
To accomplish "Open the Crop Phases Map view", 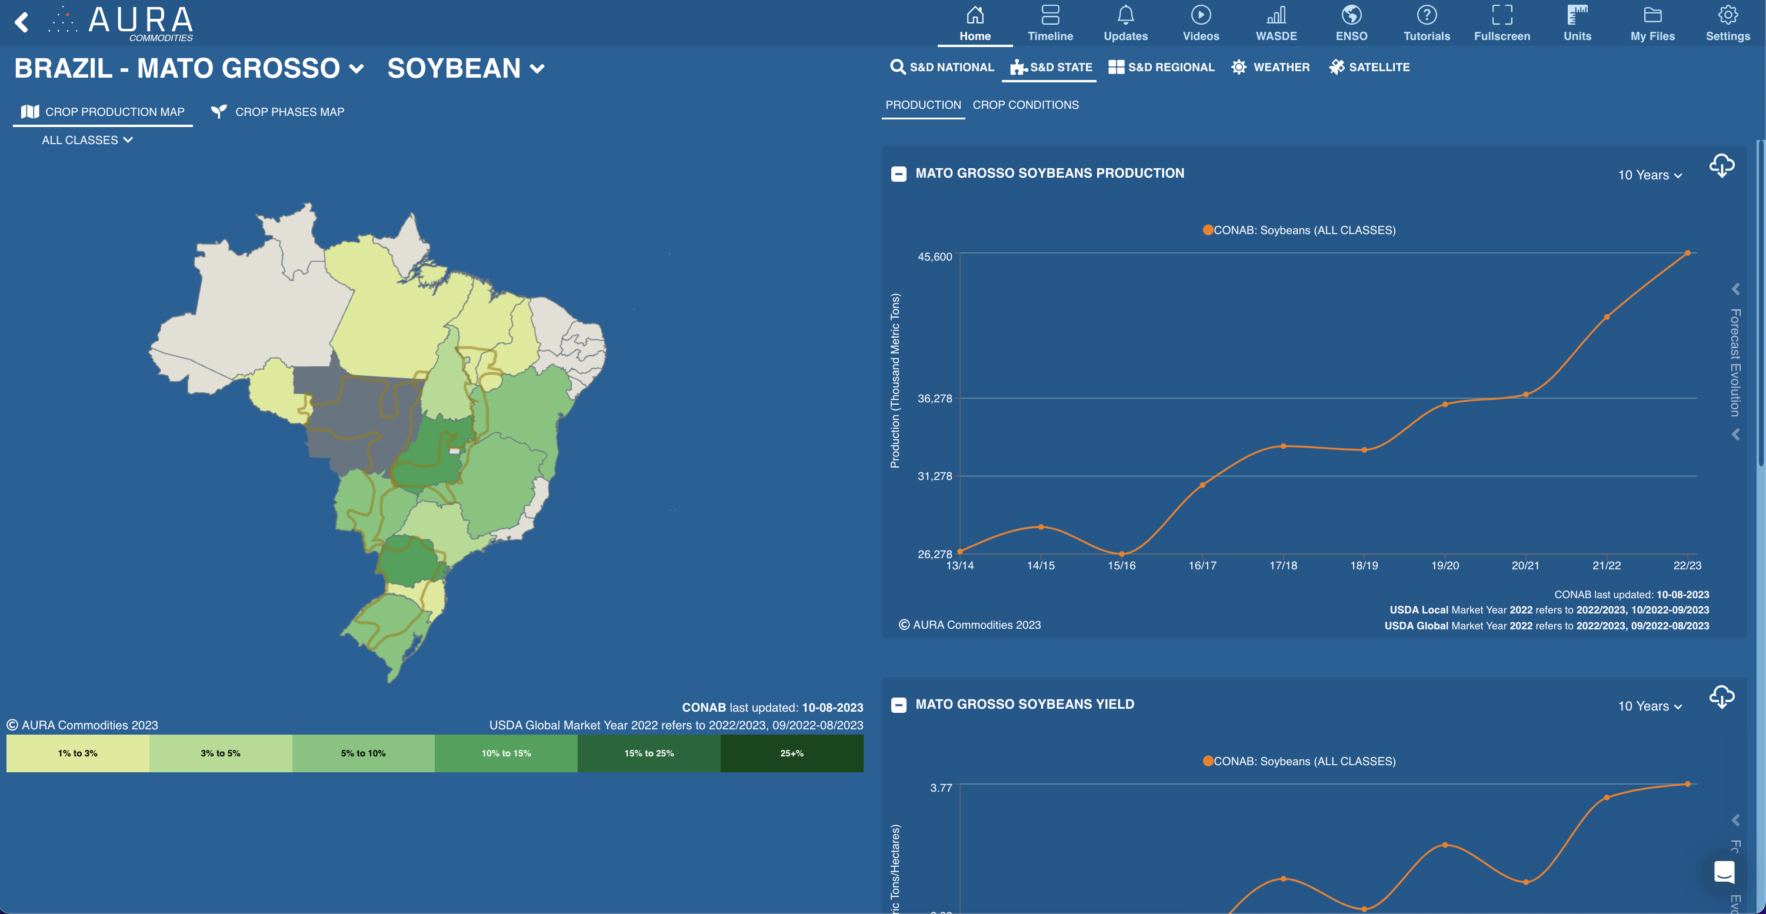I will [278, 112].
